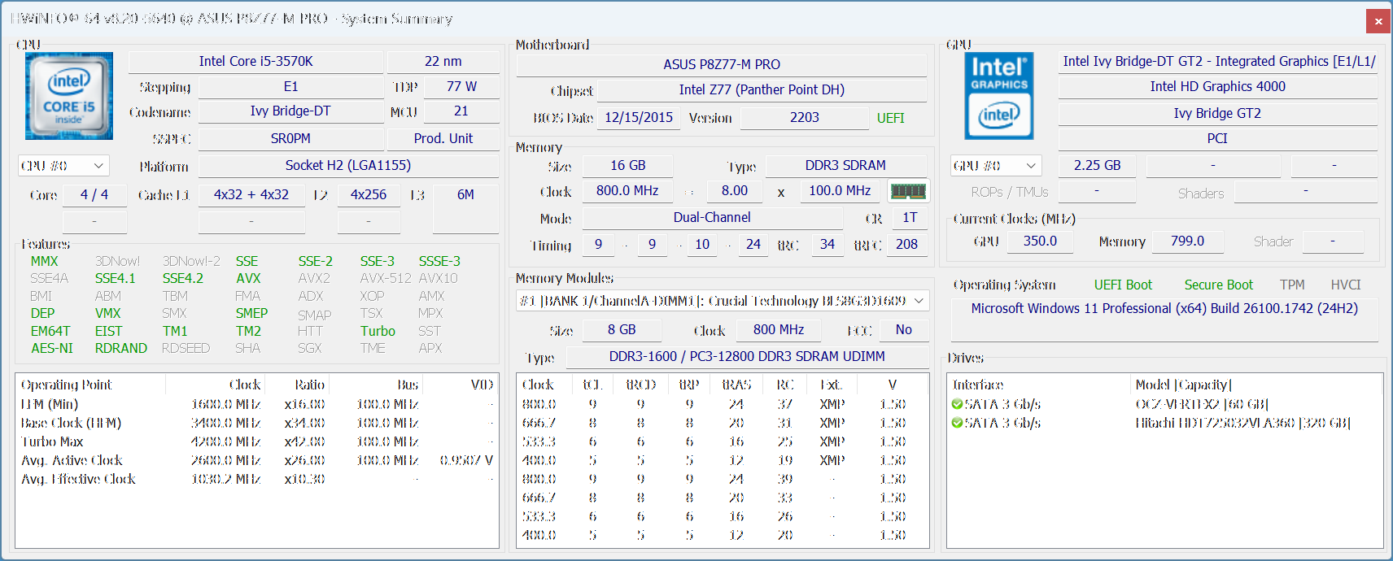Click the AES-NI feature flag

pyautogui.click(x=52, y=349)
